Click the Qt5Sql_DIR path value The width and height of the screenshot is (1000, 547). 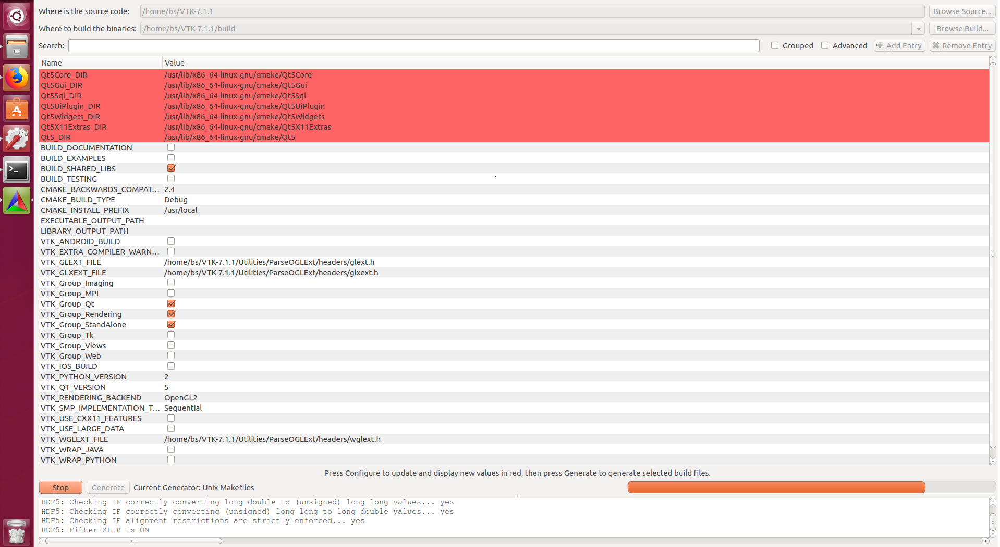[235, 96]
